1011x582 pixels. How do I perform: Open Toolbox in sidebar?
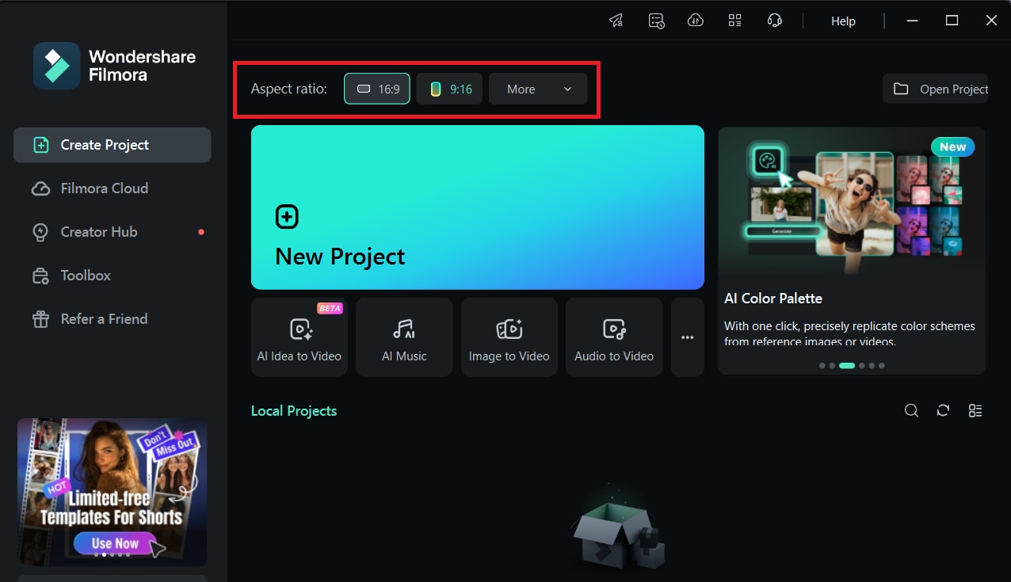(113, 276)
